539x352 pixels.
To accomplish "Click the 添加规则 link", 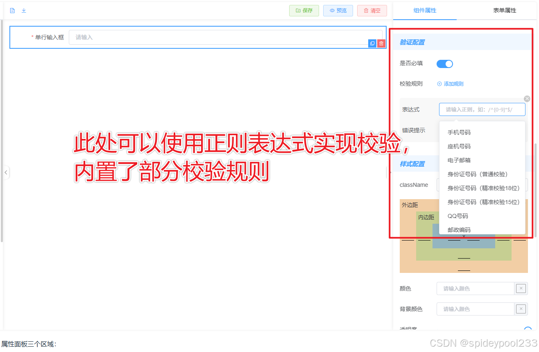I will coord(450,84).
